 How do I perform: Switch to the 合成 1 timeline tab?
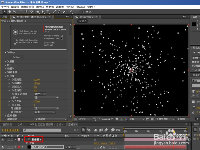point(21,124)
